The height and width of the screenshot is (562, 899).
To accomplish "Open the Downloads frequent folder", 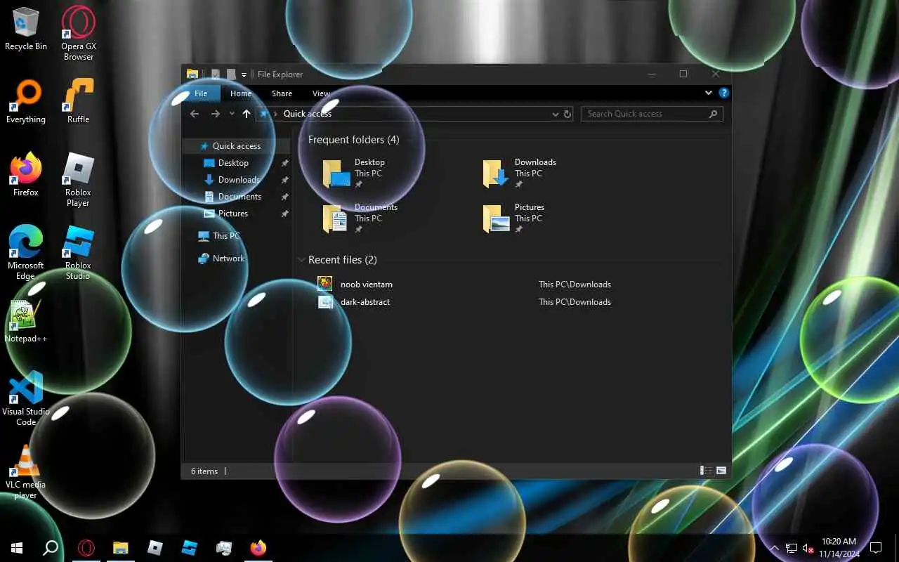I will (x=520, y=174).
